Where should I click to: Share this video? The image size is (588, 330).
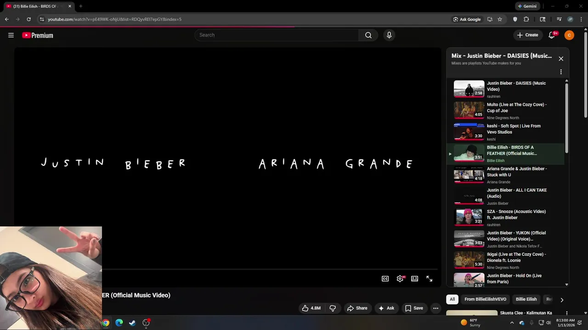point(357,308)
